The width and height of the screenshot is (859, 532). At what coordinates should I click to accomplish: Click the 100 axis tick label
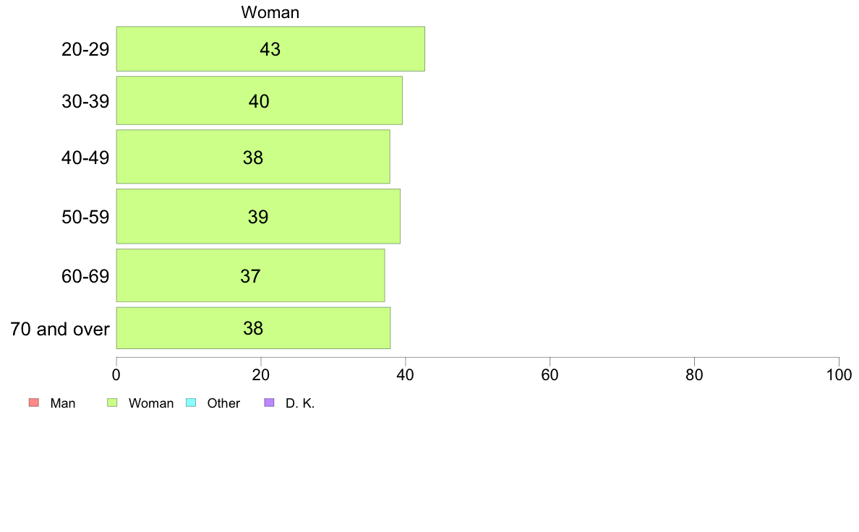(839, 374)
